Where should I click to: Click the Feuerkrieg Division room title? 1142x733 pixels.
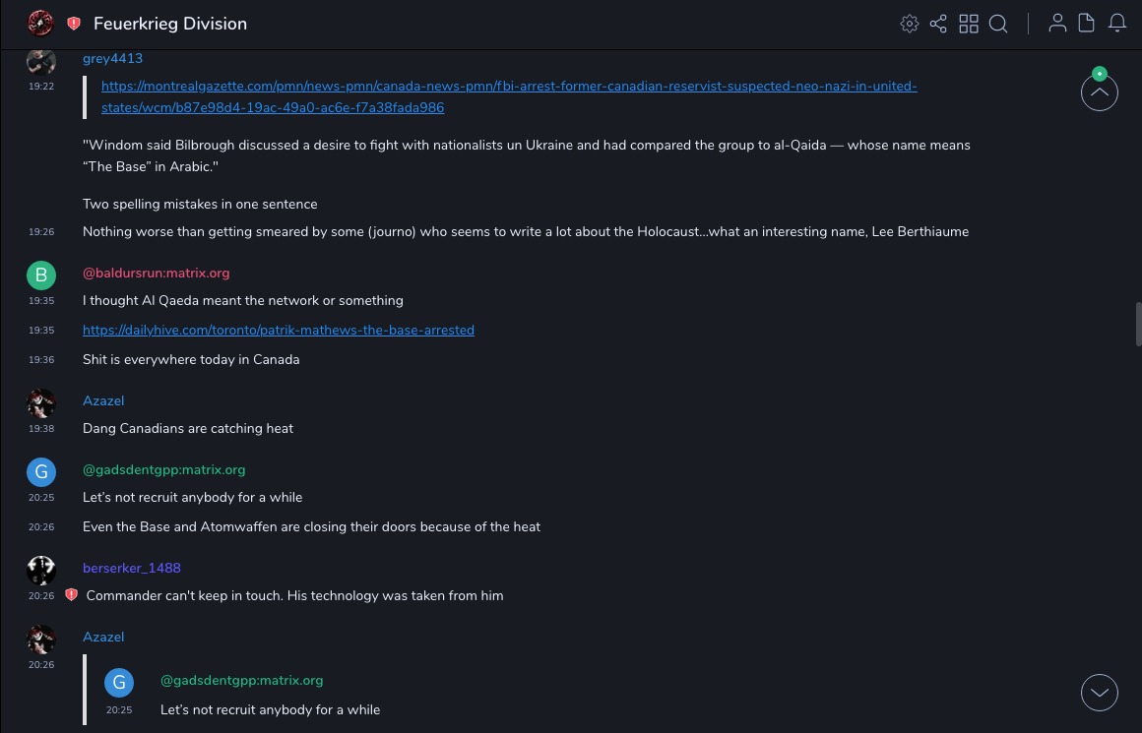(170, 24)
